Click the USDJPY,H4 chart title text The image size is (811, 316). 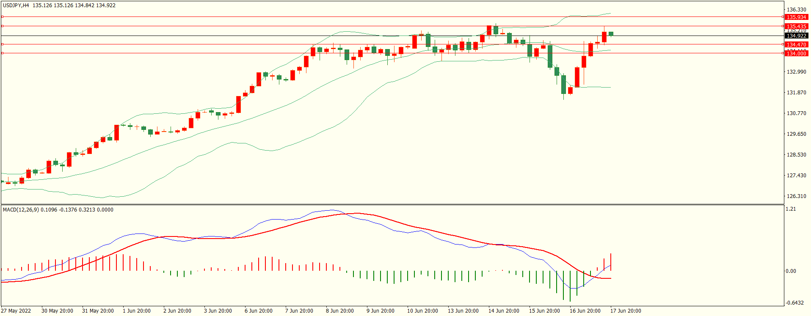coord(16,5)
